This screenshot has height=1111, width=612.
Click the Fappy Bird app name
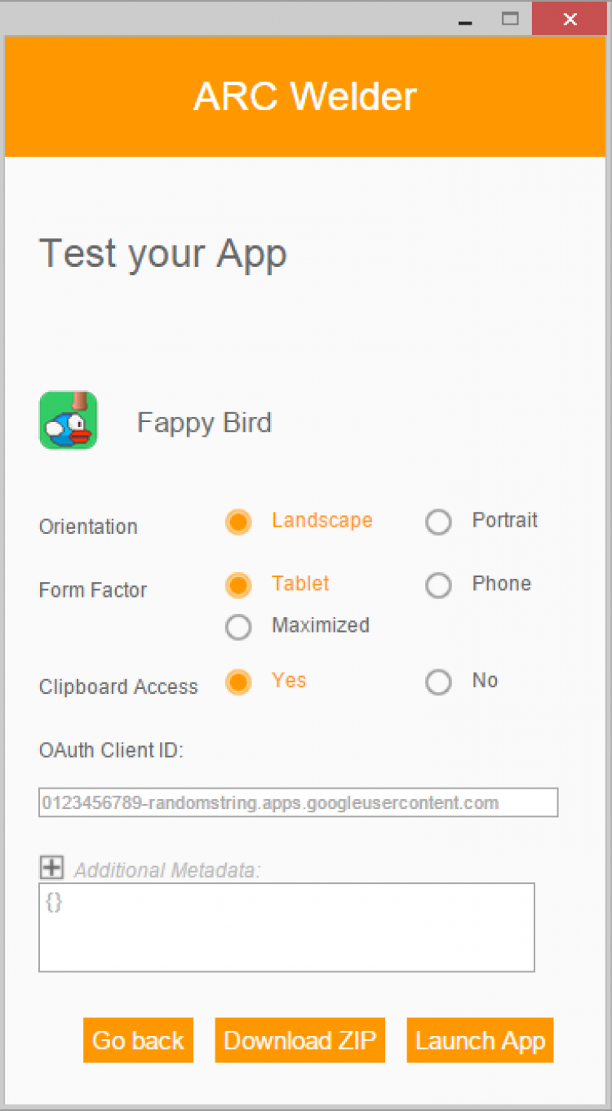tap(204, 423)
